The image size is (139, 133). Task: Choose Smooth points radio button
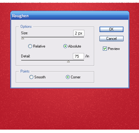[31, 77]
